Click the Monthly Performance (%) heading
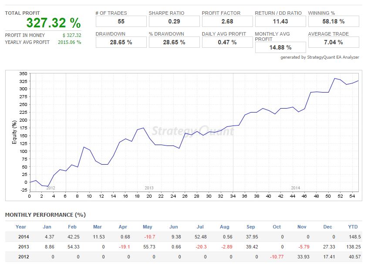Image resolution: width=371 pixels, height=268 pixels. [x=45, y=215]
